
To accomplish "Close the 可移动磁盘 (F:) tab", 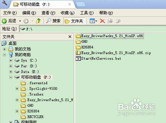I will (x=69, y=4).
